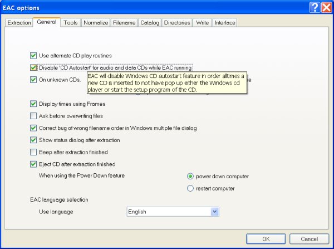Viewport: 334px width, 249px height.
Task: Click the 'When using the Power Down feature' label
Action: coord(82,175)
